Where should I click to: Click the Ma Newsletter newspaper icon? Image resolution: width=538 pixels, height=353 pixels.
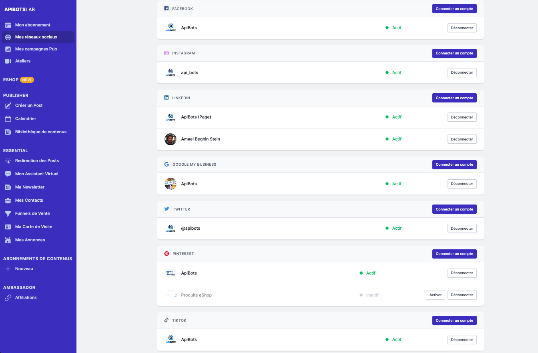(8, 187)
